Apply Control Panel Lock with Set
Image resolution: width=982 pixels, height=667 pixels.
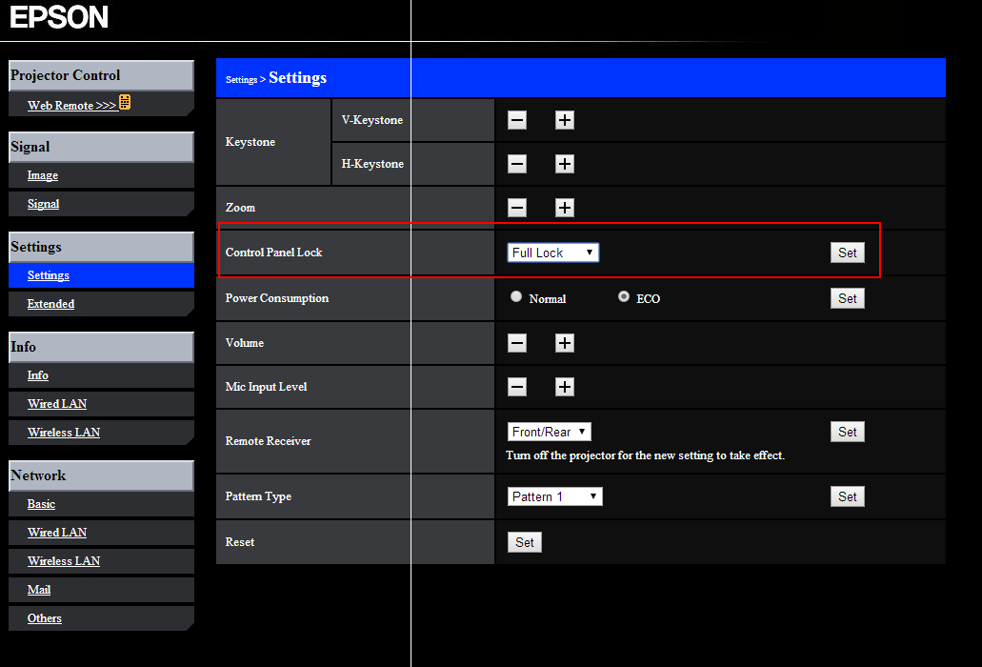pos(847,252)
